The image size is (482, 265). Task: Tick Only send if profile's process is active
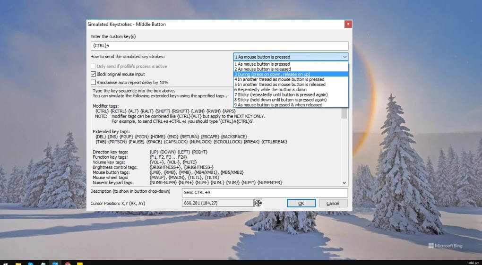(x=93, y=66)
